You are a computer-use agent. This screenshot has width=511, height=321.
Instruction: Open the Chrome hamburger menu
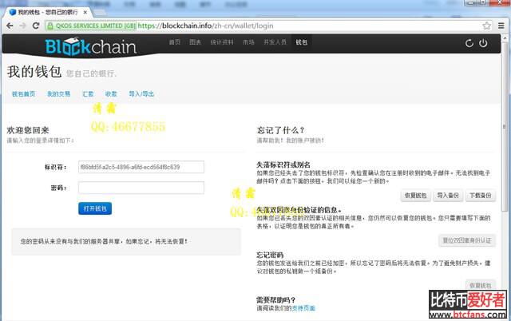(x=501, y=26)
